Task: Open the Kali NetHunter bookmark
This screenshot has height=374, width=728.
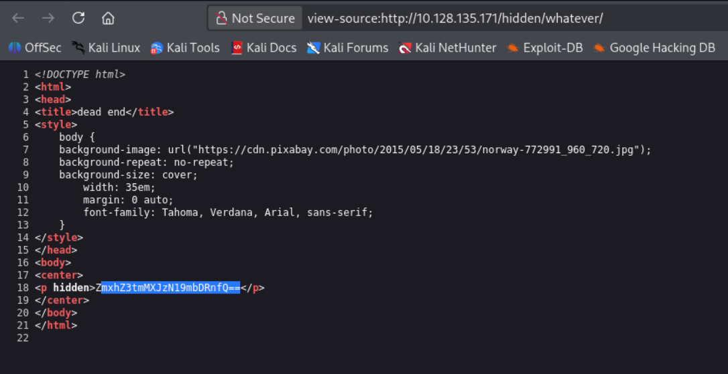Action: [448, 48]
